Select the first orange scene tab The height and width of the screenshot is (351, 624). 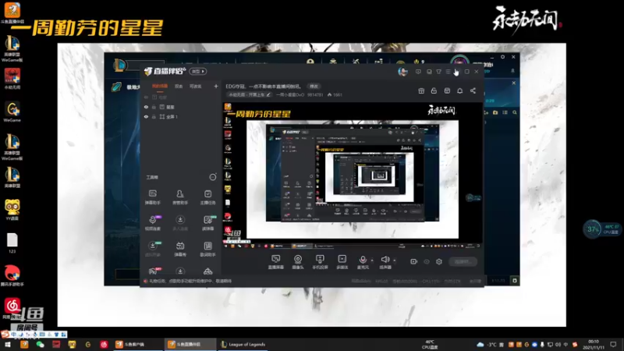tap(160, 86)
